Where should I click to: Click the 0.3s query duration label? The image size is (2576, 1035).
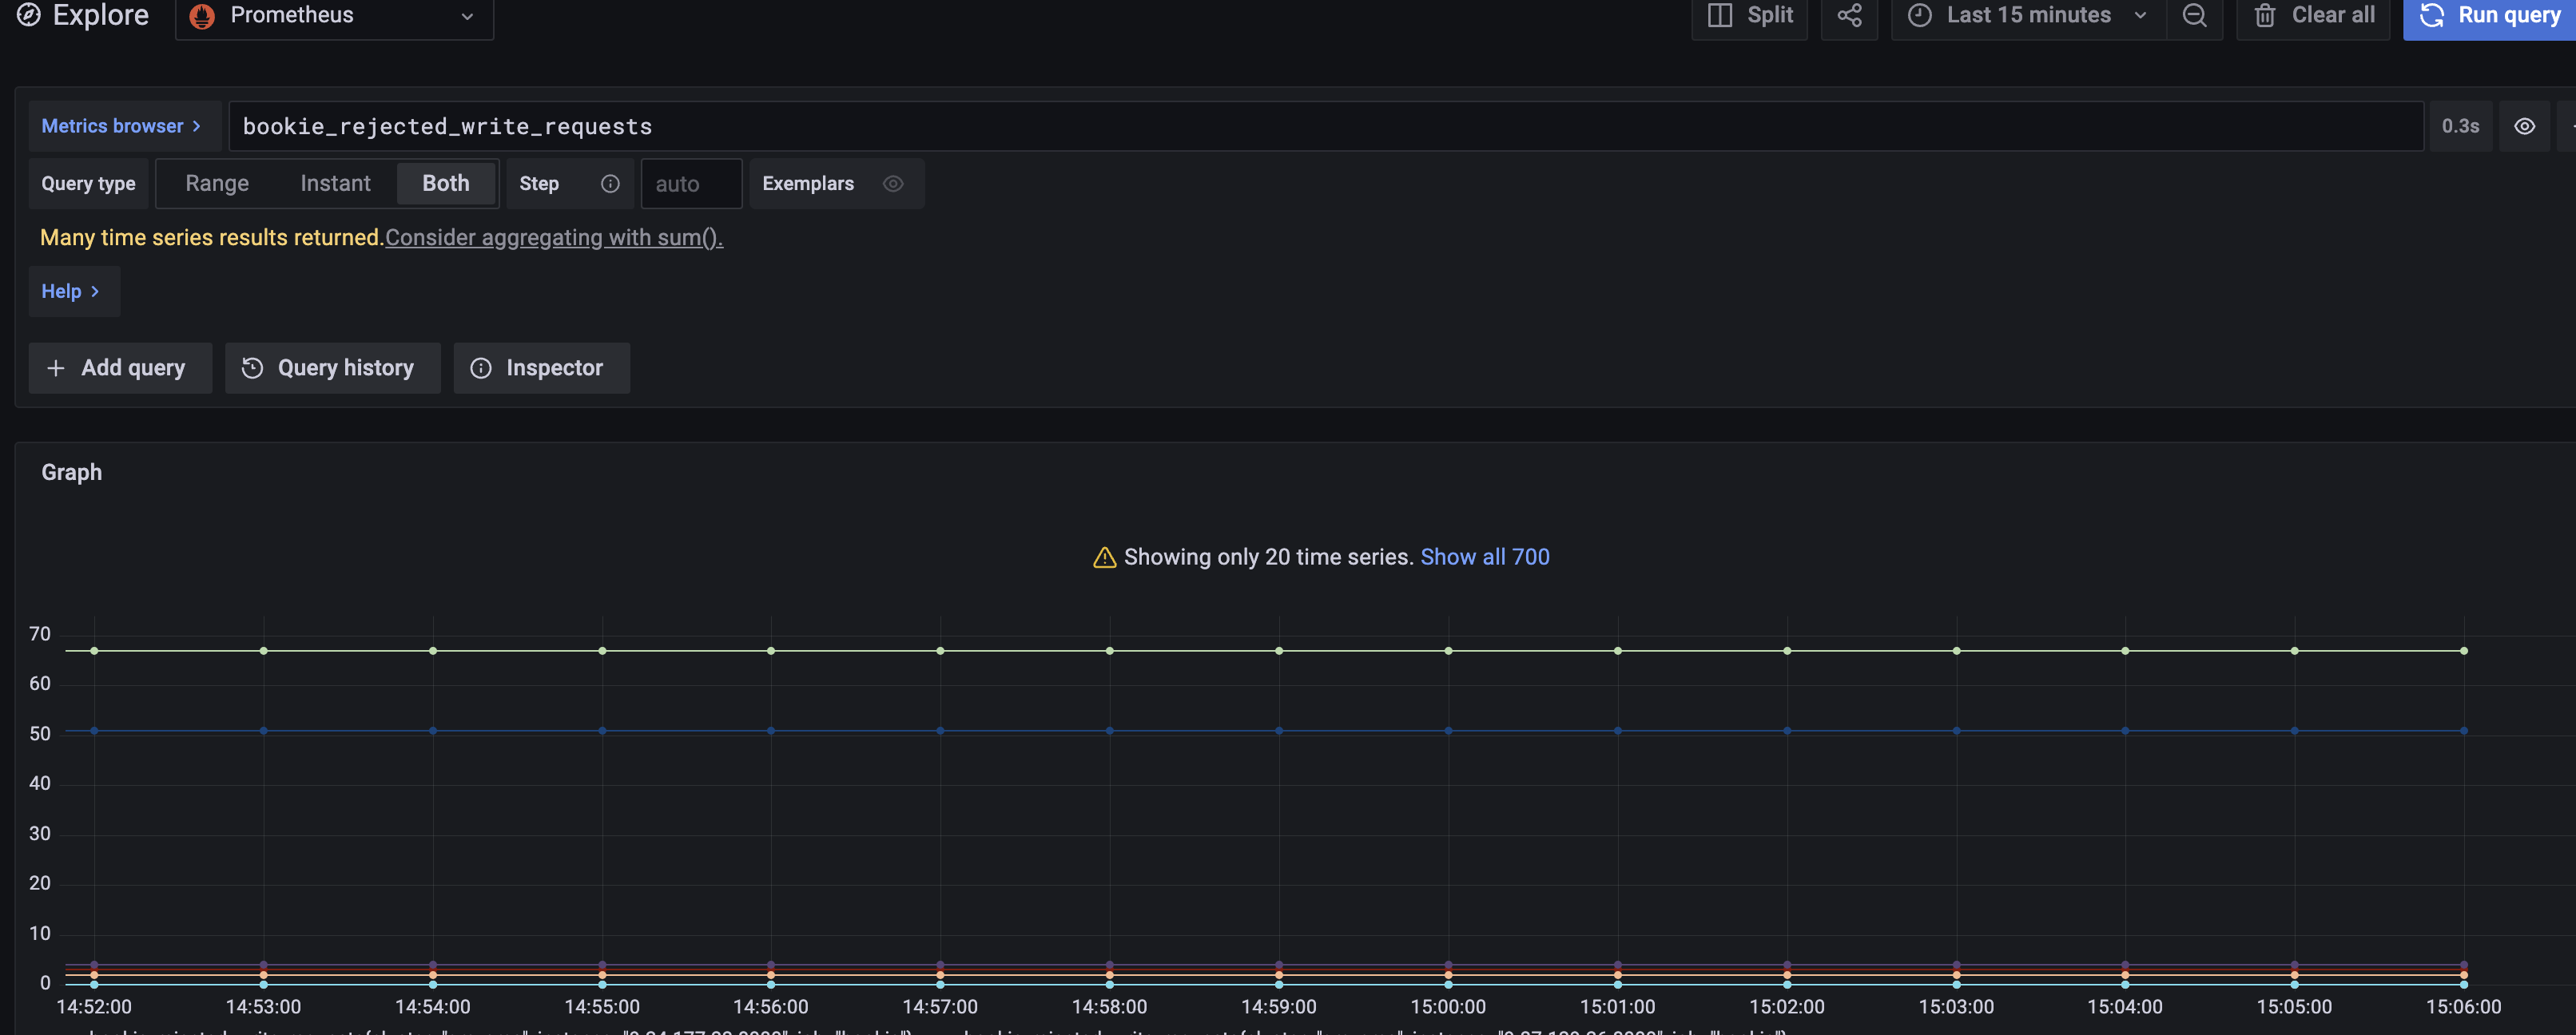[x=2460, y=126]
